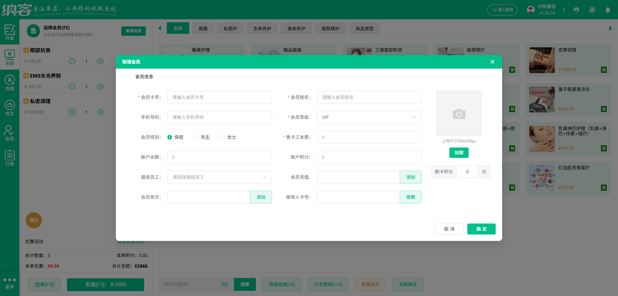
Task: Click the keyboard icon in barcode field
Action: (225, 284)
